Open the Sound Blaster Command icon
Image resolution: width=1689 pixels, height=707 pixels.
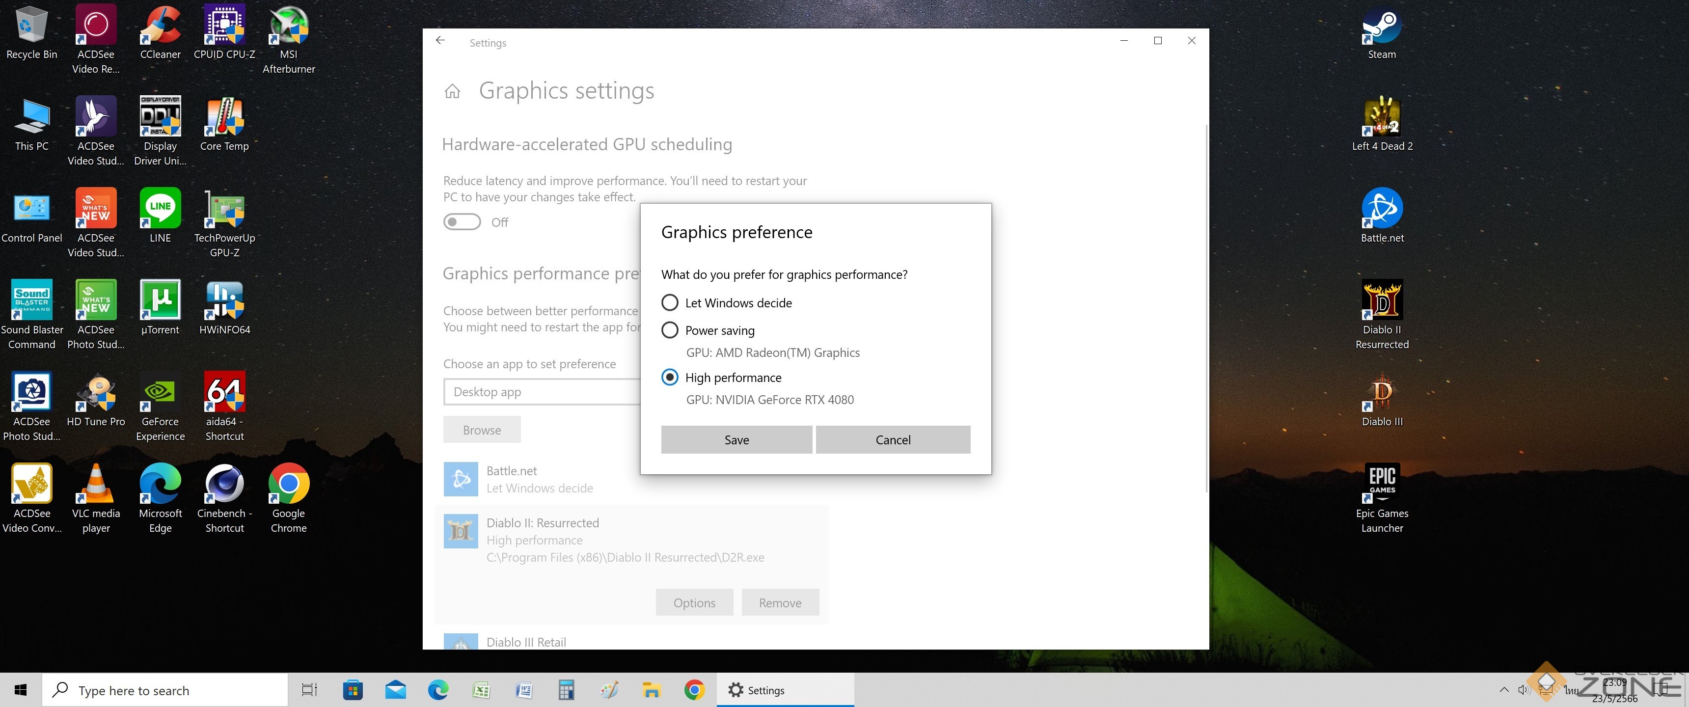(x=31, y=315)
